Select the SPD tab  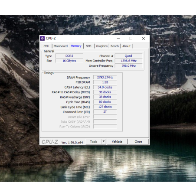point(88,46)
